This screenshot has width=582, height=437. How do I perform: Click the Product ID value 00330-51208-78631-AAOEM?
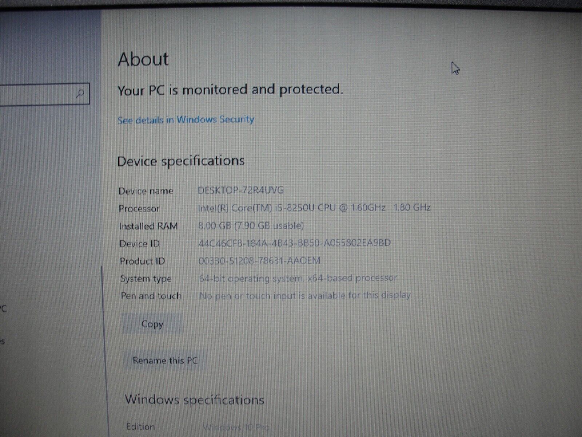pyautogui.click(x=260, y=261)
